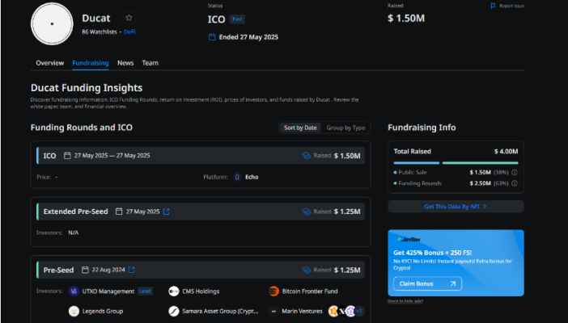Switch to Group by Type view
The width and height of the screenshot is (568, 323).
click(x=345, y=128)
